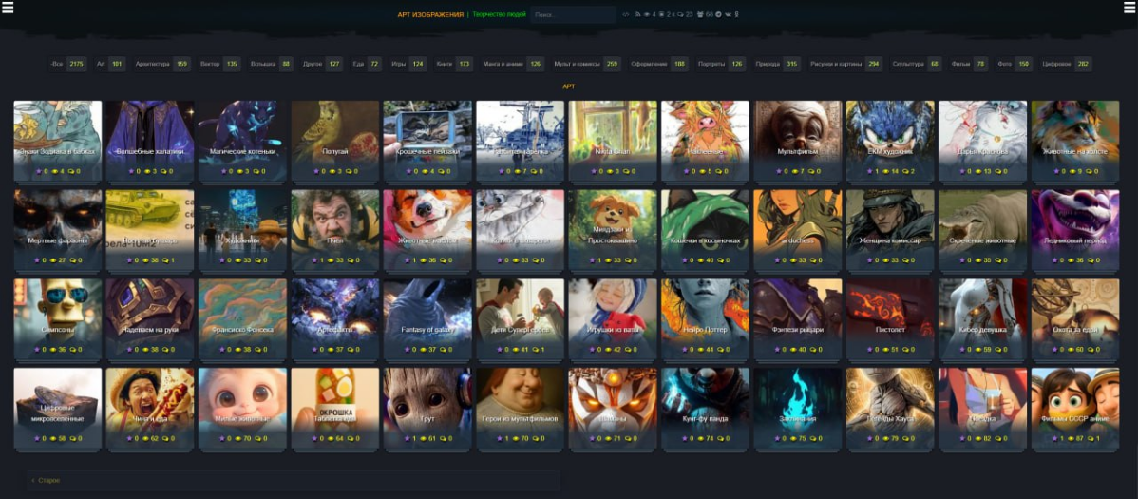Screen dimensions: 1138x499
Task: Select the Все category filter
Action: coord(66,64)
